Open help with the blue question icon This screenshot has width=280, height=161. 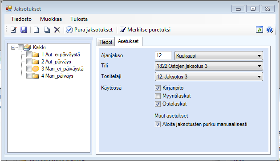pos(270,30)
